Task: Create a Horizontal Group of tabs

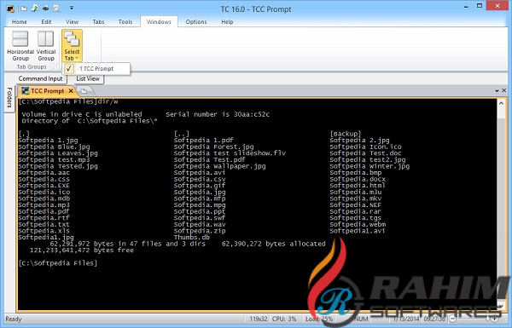Action: (x=20, y=46)
